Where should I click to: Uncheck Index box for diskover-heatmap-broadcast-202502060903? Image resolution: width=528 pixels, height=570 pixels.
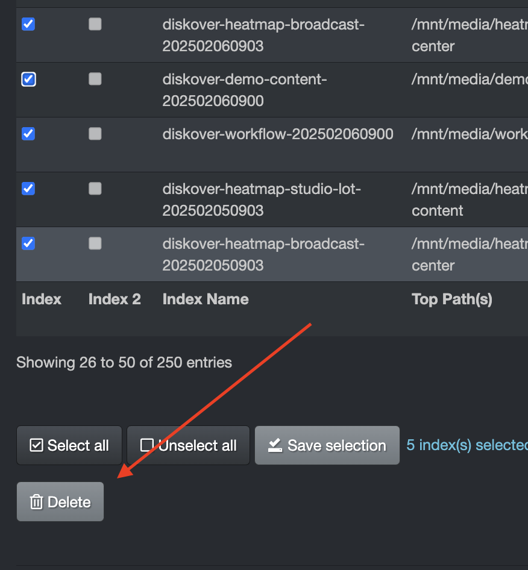click(x=28, y=24)
